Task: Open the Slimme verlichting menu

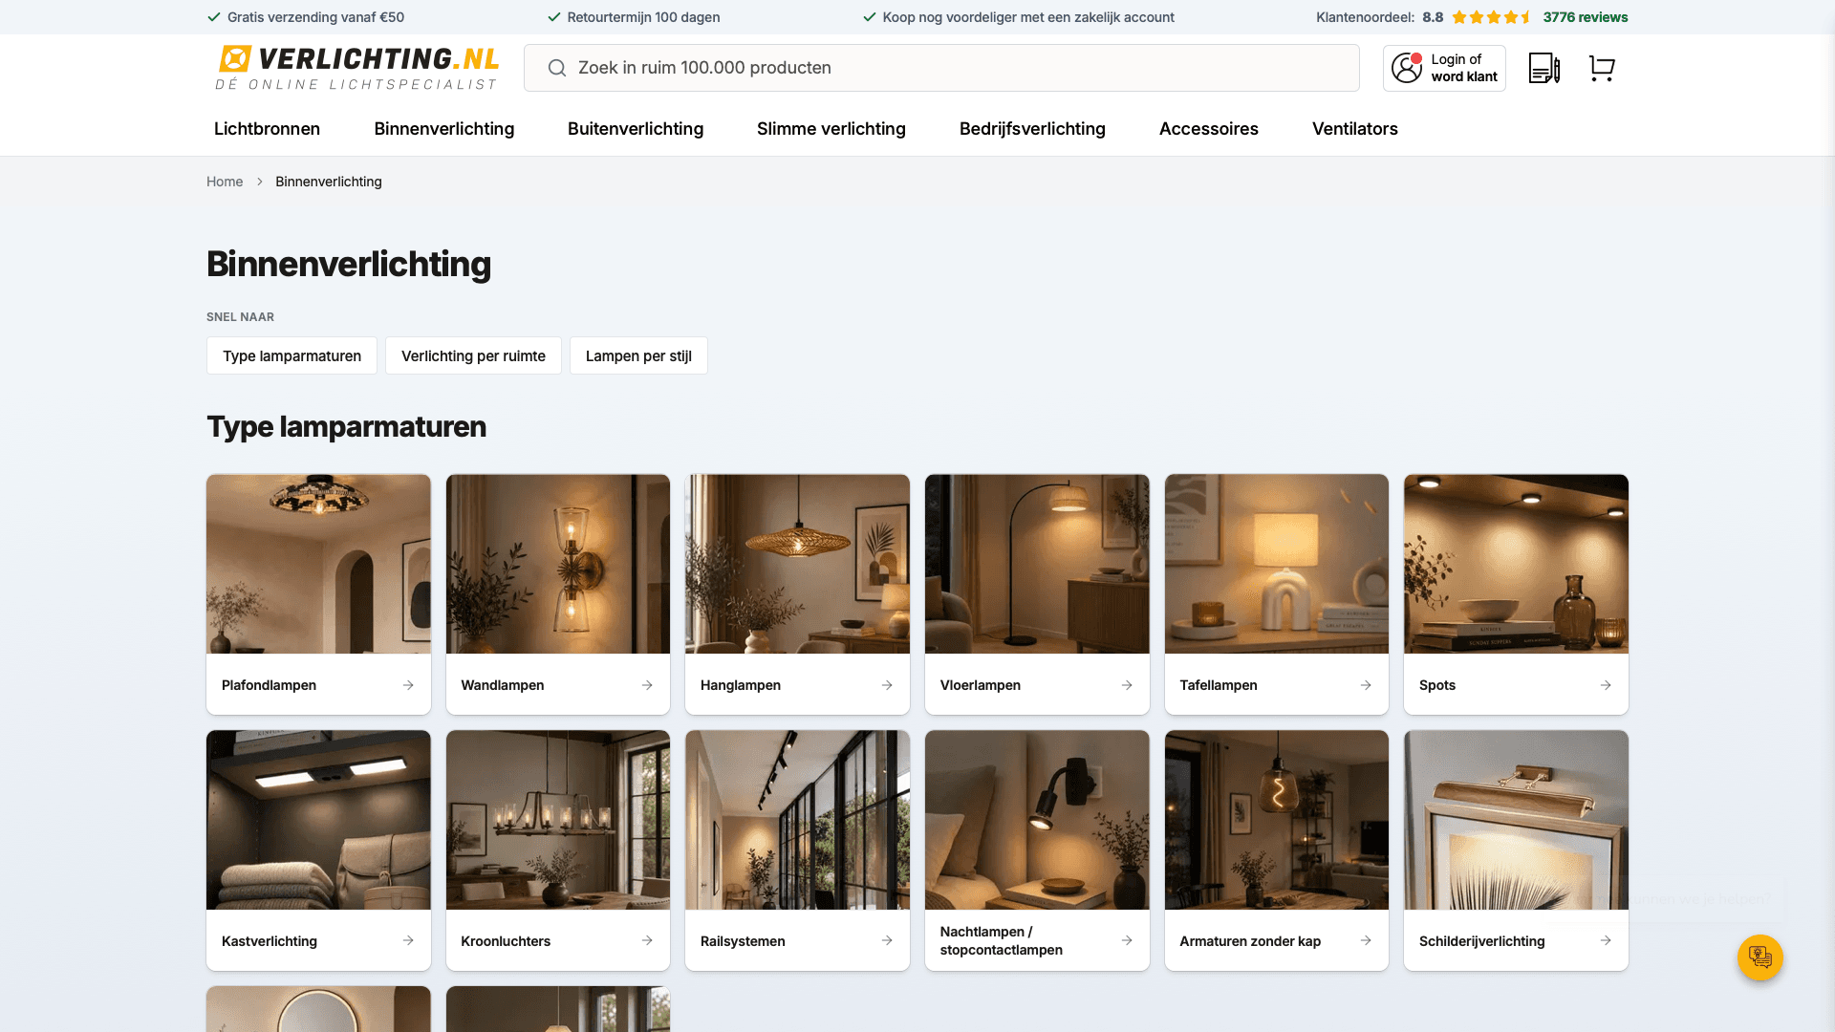Action: pyautogui.click(x=831, y=129)
